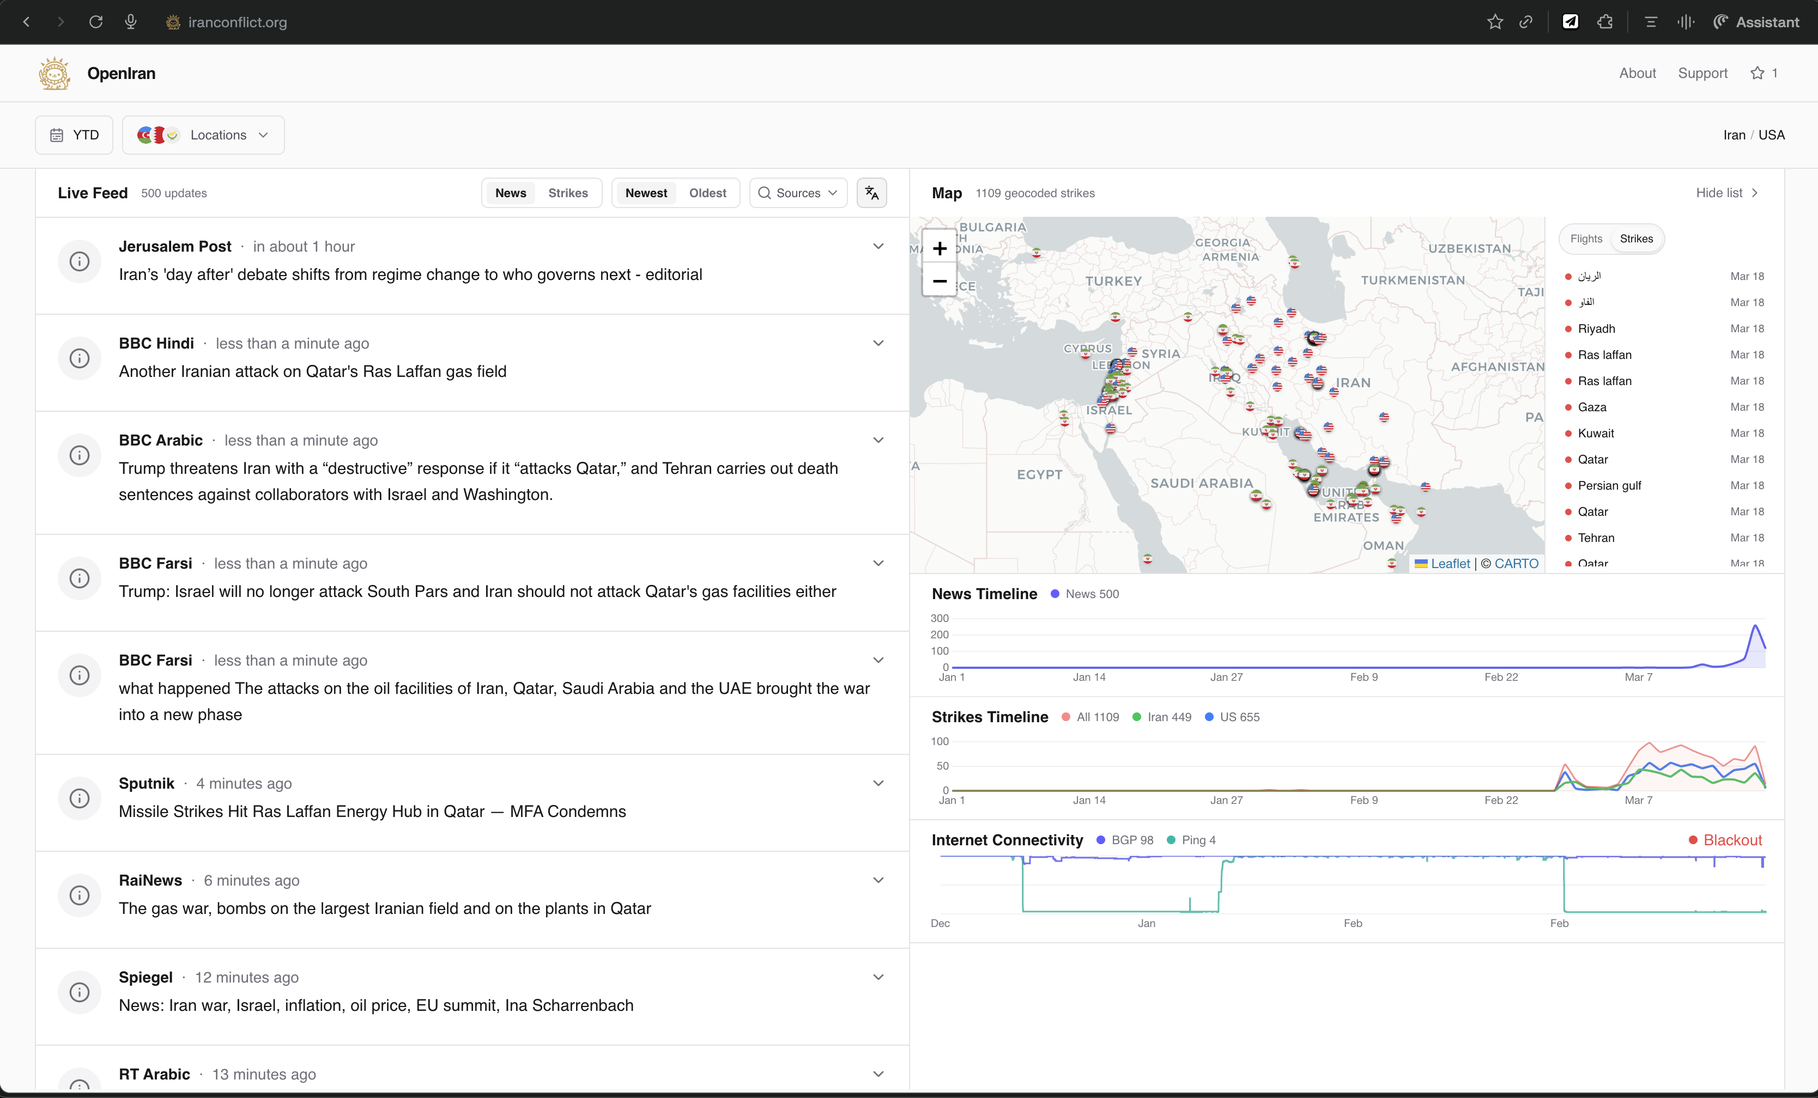
Task: Go to the About page
Action: (1637, 73)
